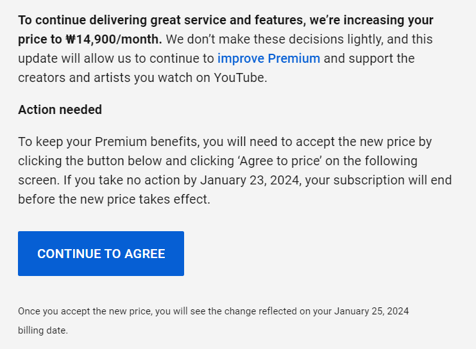
Task: Click the CONTINUE TO AGREE button
Action: [x=101, y=254]
